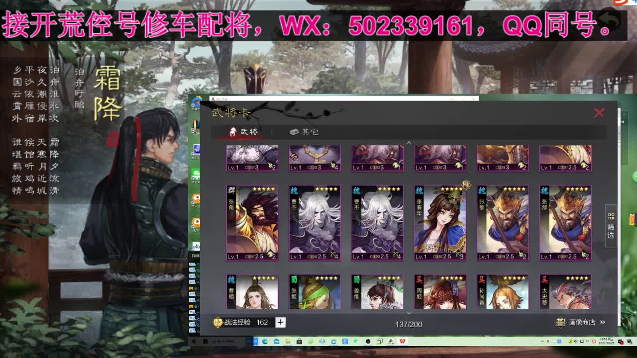Click the 极 badge on 张春华 card
637x358 pixels.
[466, 185]
